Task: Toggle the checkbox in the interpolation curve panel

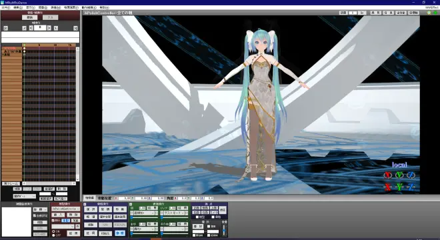Action: [35, 215]
